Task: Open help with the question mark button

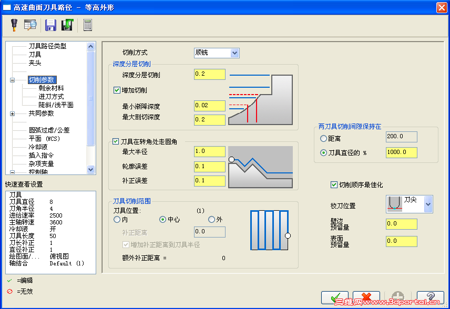Action: (430, 298)
